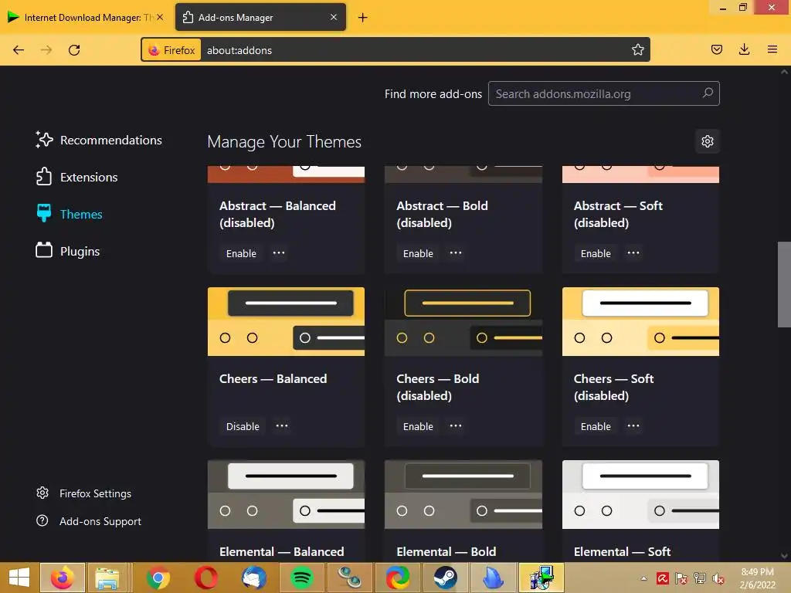The height and width of the screenshot is (593, 791).
Task: Open a new tab with the plus button
Action: coord(362,18)
